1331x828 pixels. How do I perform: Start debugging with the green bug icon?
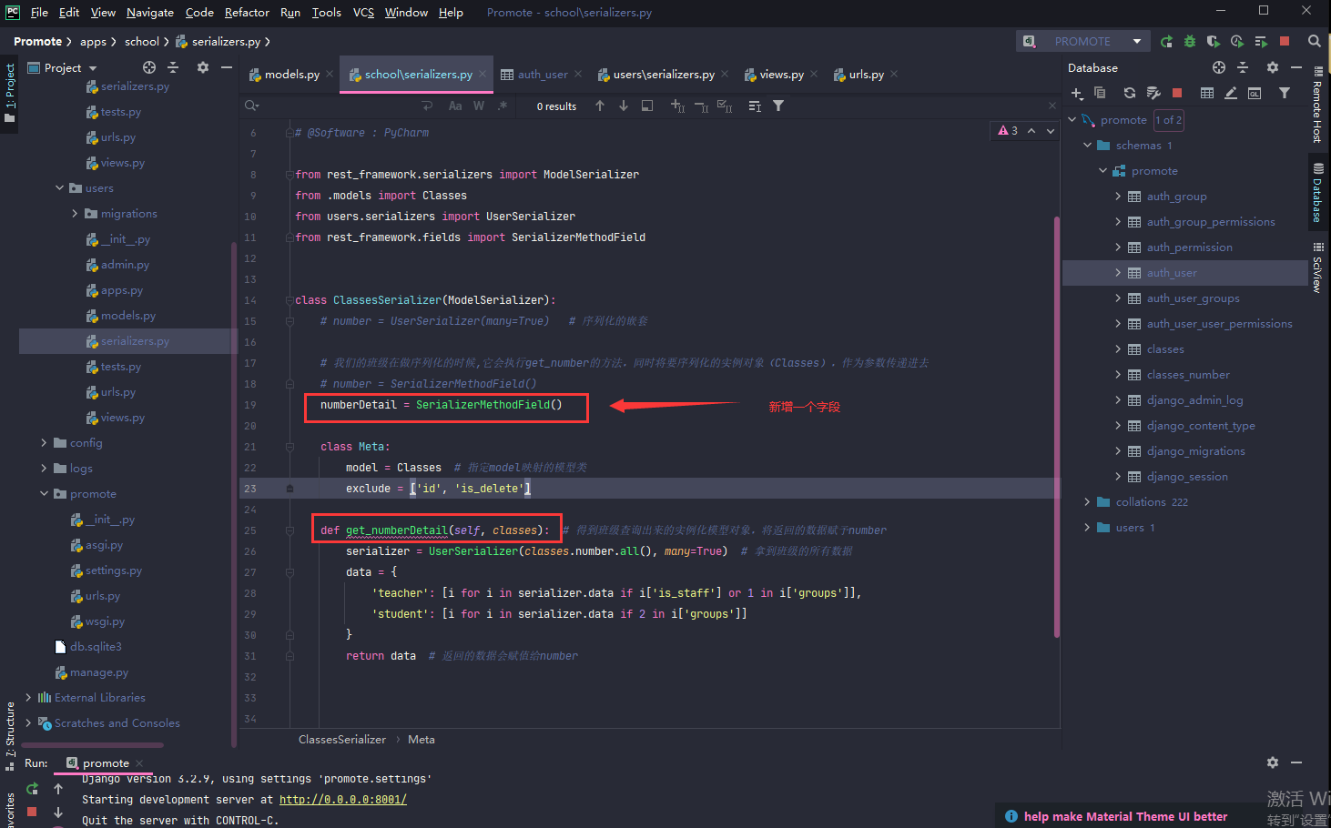1190,41
